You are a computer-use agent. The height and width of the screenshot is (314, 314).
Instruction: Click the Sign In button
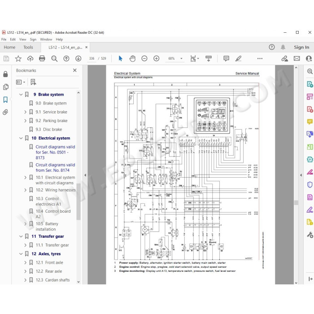[x=301, y=47]
